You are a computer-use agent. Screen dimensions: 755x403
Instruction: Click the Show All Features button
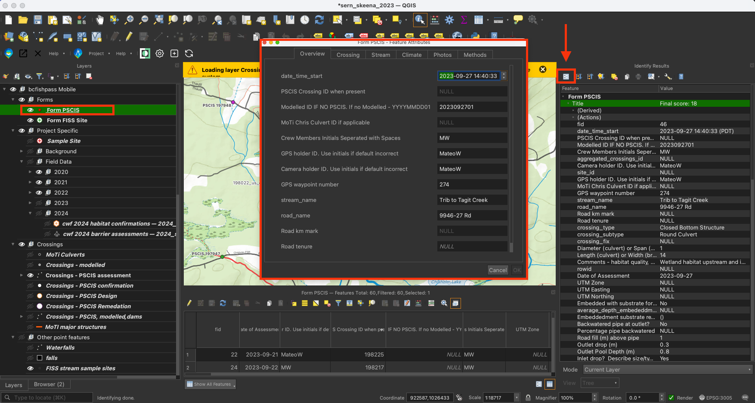210,384
